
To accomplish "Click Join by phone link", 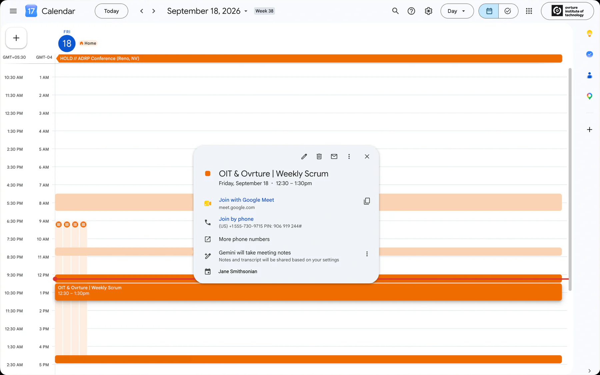I will pos(236,219).
